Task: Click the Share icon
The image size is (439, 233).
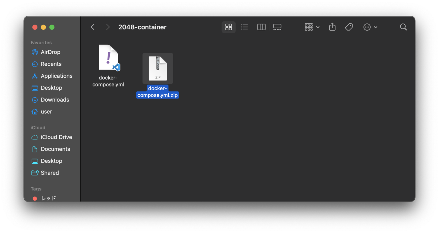Action: [x=332, y=27]
